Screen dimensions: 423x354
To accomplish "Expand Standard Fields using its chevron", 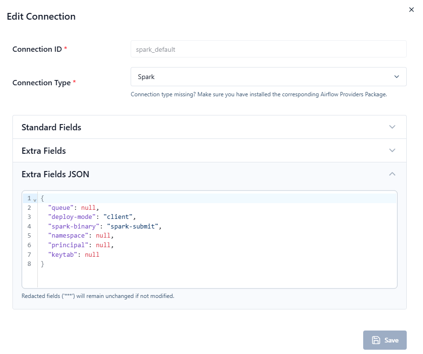I will point(392,127).
